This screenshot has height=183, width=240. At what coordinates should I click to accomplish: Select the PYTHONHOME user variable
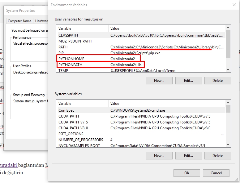[x=71, y=59]
